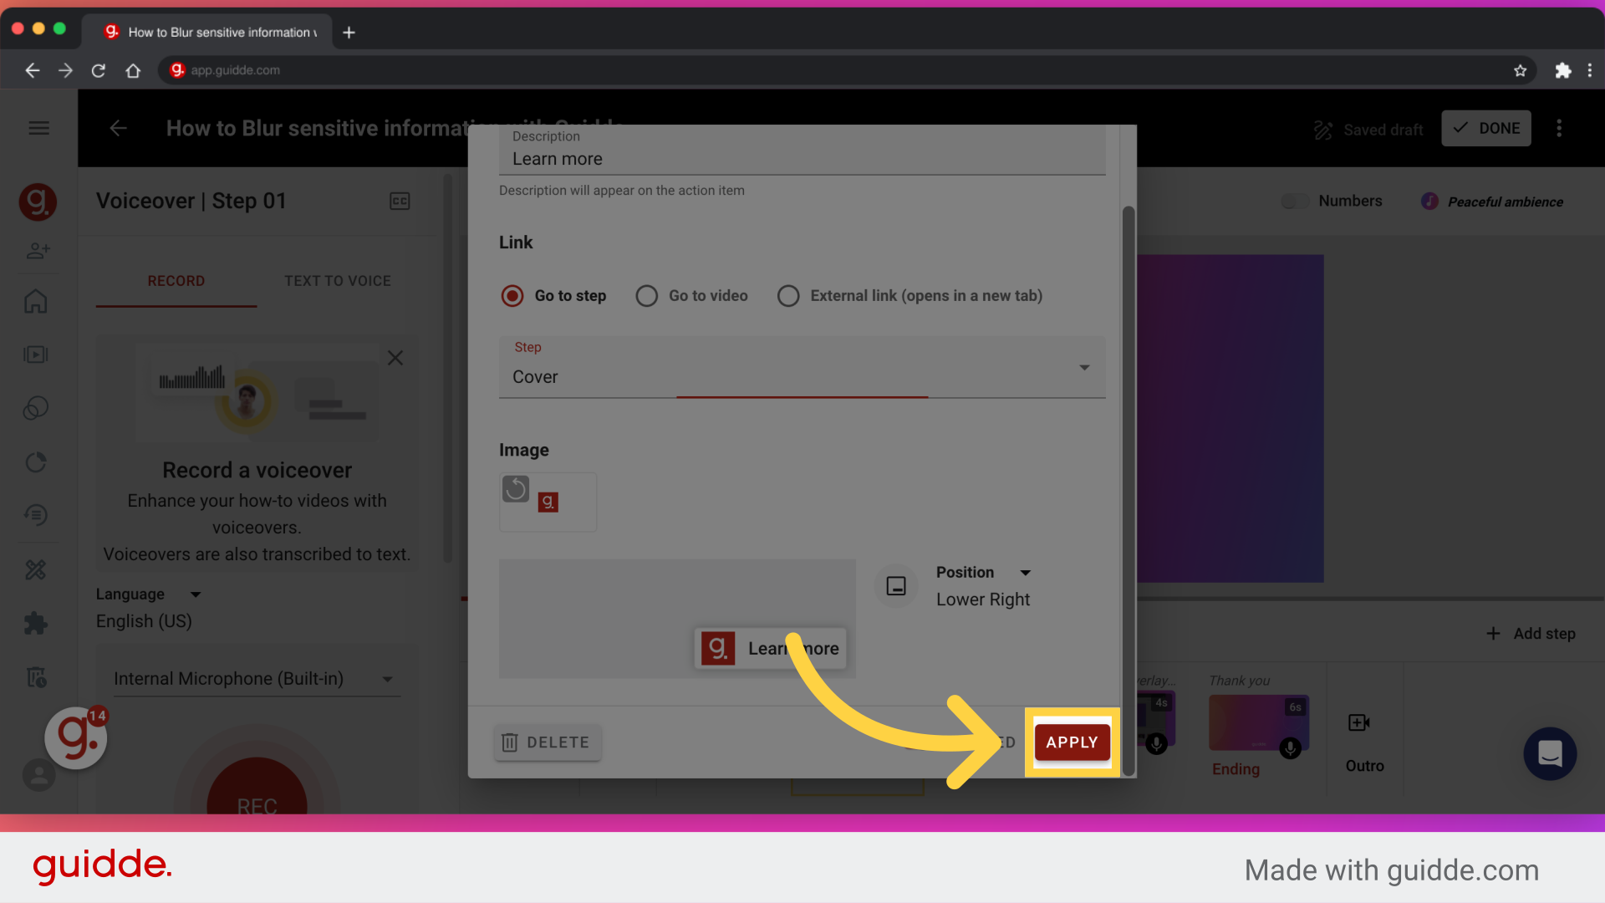The image size is (1605, 903).
Task: Select the Go to video radio button
Action: (x=646, y=295)
